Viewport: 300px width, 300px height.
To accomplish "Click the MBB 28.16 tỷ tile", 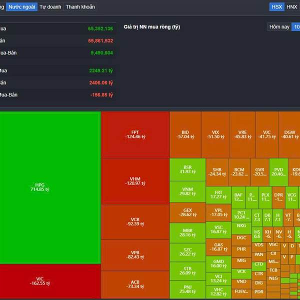I will (187, 233).
